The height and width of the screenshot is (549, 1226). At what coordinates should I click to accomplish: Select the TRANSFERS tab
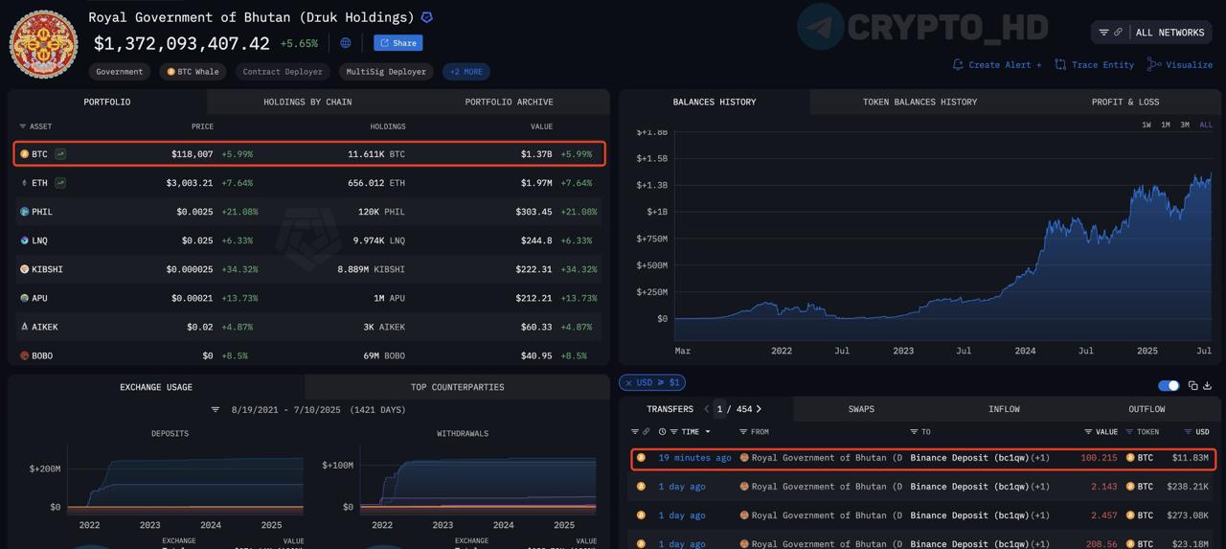(670, 409)
